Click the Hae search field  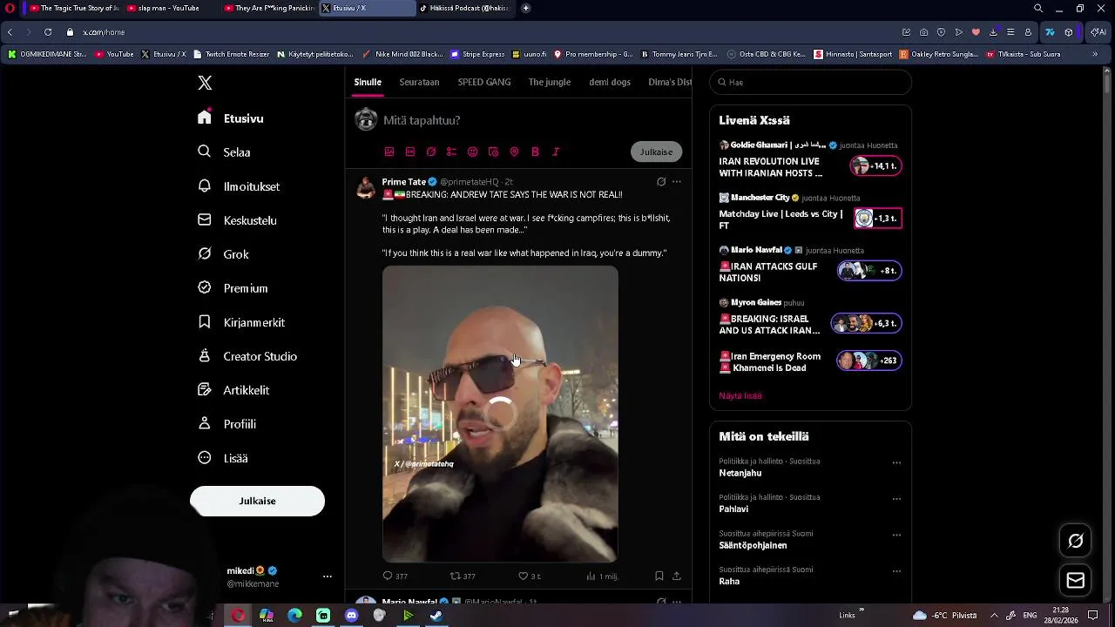[x=810, y=82]
